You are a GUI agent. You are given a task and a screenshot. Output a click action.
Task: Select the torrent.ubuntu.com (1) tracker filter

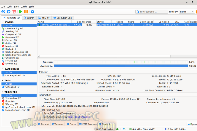coord(19,110)
